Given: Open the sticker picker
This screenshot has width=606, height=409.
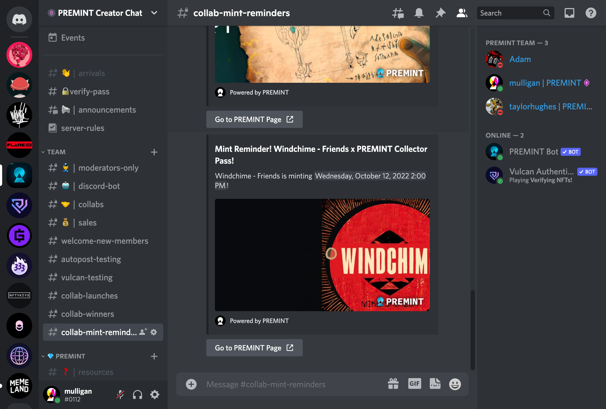Looking at the screenshot, I should 435,384.
